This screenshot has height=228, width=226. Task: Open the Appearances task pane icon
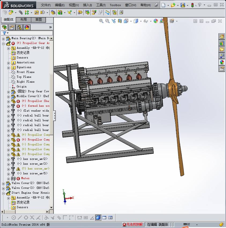[x=222, y=62]
